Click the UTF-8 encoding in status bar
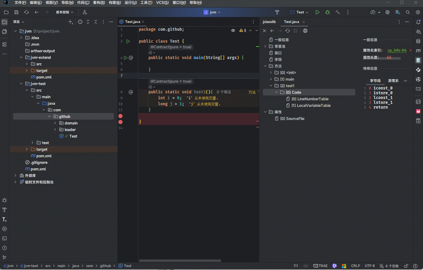Image resolution: width=423 pixels, height=270 pixels. (370, 266)
